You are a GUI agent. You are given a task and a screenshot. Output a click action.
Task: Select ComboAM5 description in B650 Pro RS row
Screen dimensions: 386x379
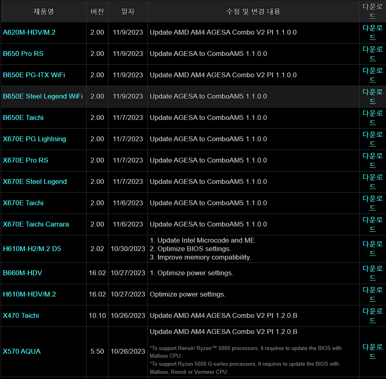coord(208,54)
